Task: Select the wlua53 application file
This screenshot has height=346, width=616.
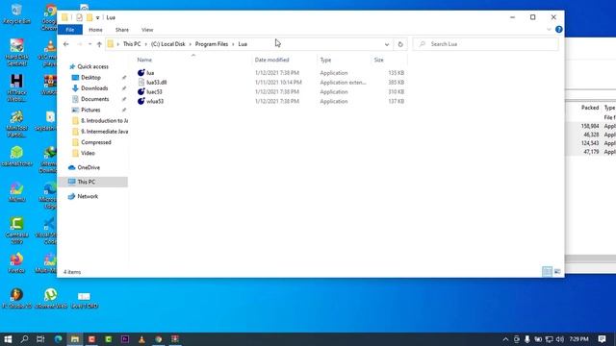Action: pos(155,101)
